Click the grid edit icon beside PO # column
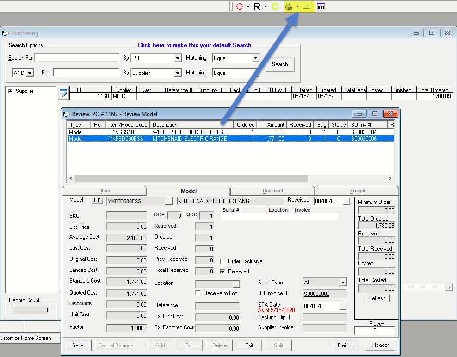Image resolution: width=457 pixels, height=357 pixels. click(x=63, y=93)
